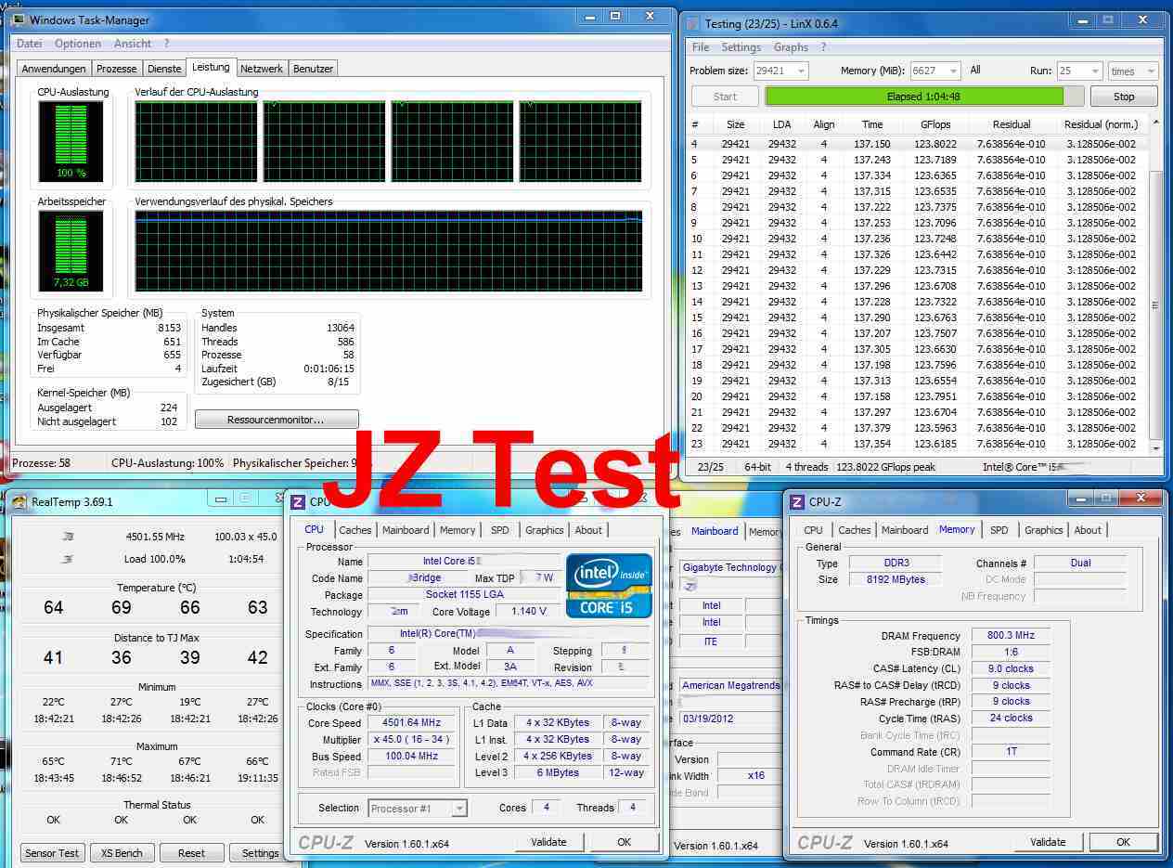Click the Intel Core i5 logo in CPU-Z

609,587
